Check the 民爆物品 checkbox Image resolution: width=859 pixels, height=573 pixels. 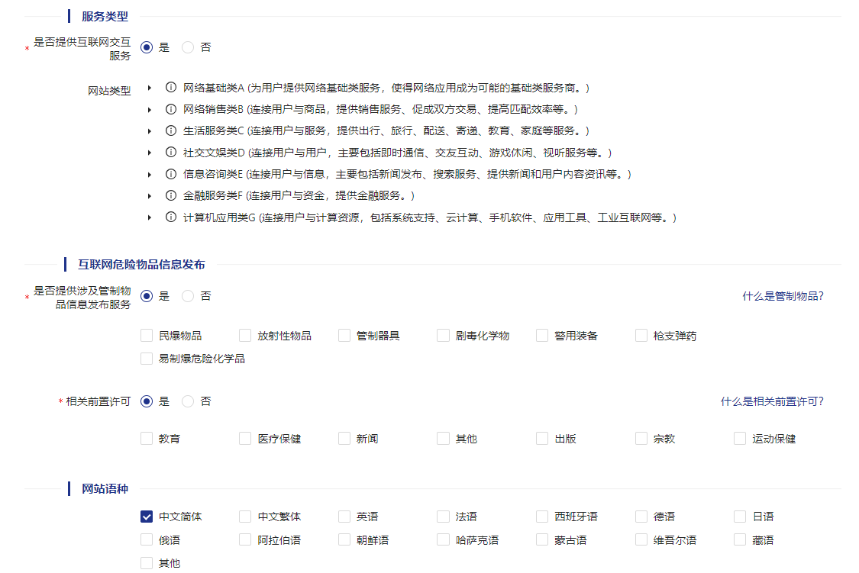(x=146, y=334)
